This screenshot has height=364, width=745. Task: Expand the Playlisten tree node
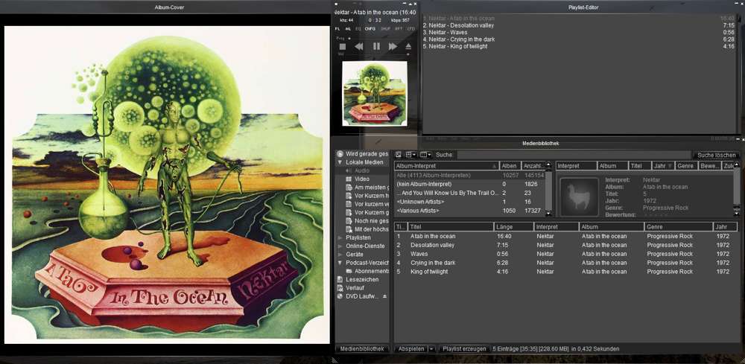tap(340, 237)
